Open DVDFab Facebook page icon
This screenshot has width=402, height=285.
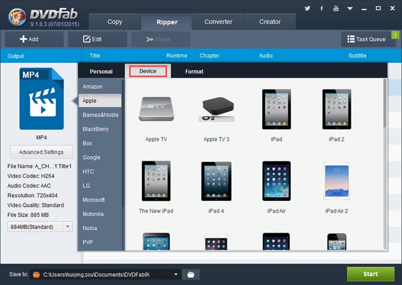pos(322,9)
